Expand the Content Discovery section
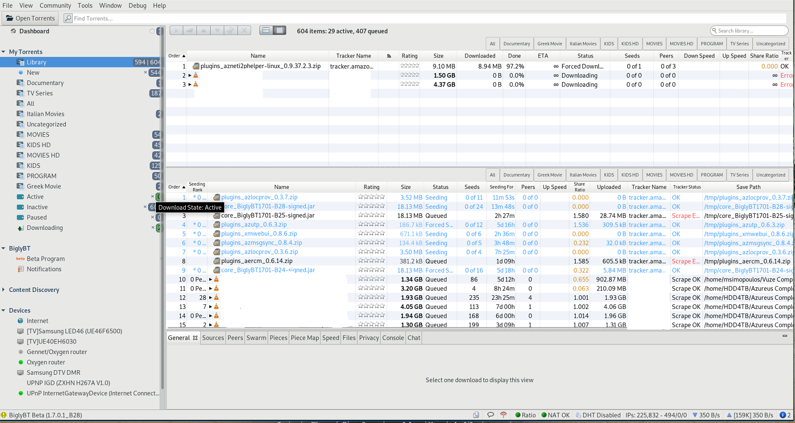This screenshot has height=423, width=795. pyautogui.click(x=4, y=290)
